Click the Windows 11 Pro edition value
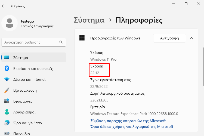The image size is (204, 136). [103, 59]
